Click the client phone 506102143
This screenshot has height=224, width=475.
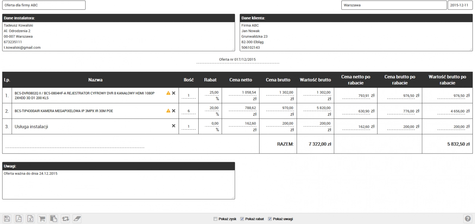(251, 48)
